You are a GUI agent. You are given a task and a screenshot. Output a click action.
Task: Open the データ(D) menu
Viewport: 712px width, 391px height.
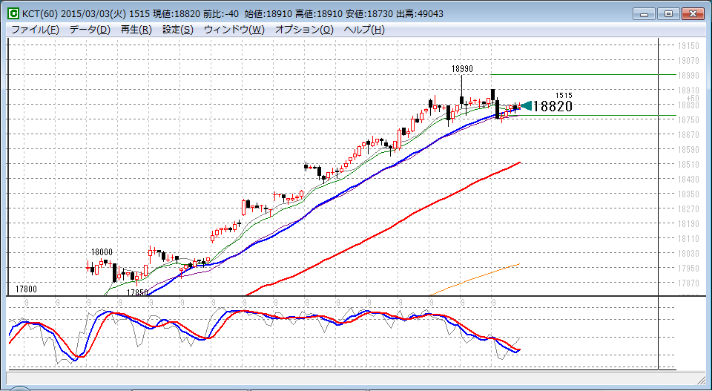[x=90, y=30]
